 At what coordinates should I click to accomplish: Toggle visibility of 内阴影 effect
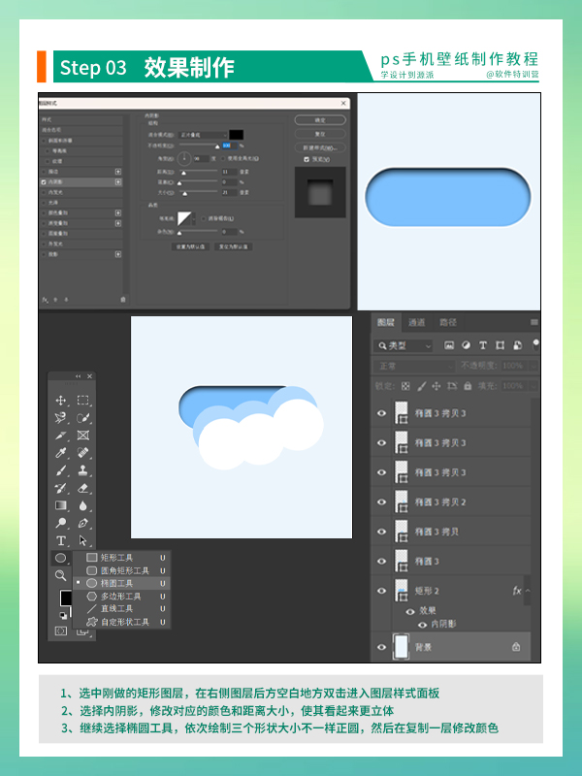click(x=422, y=626)
